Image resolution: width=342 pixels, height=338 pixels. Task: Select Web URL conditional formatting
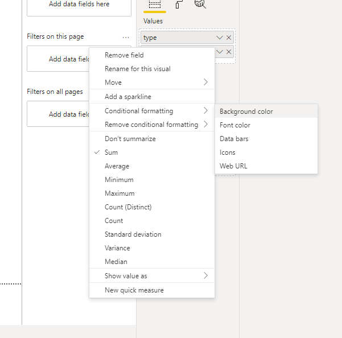[266, 166]
